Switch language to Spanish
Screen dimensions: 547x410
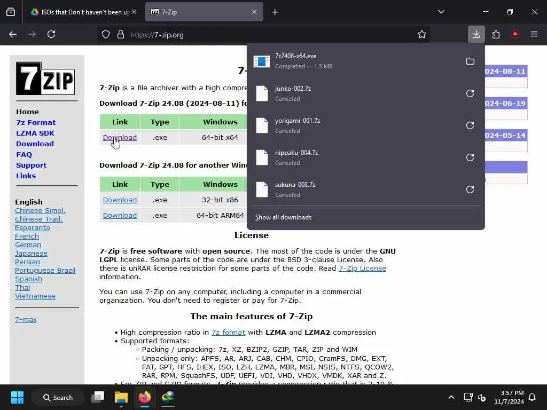(28, 279)
